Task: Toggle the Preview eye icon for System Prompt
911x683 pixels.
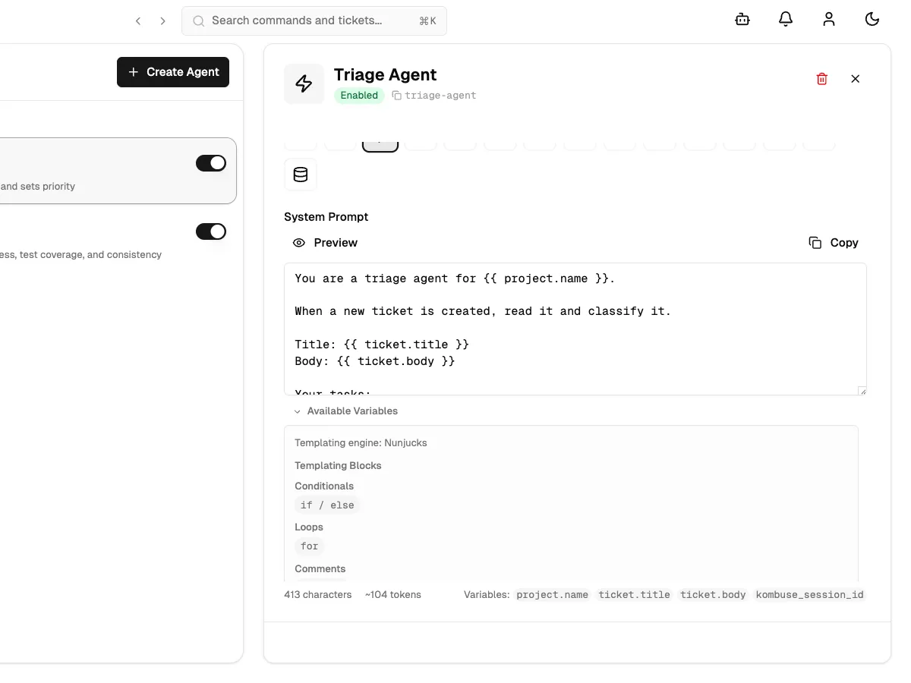Action: click(299, 243)
